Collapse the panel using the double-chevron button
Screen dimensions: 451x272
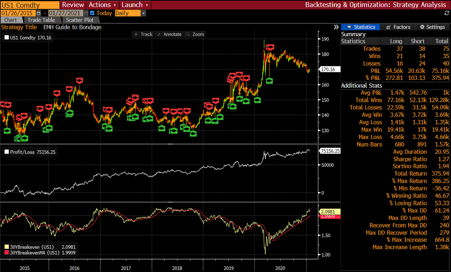[336, 27]
